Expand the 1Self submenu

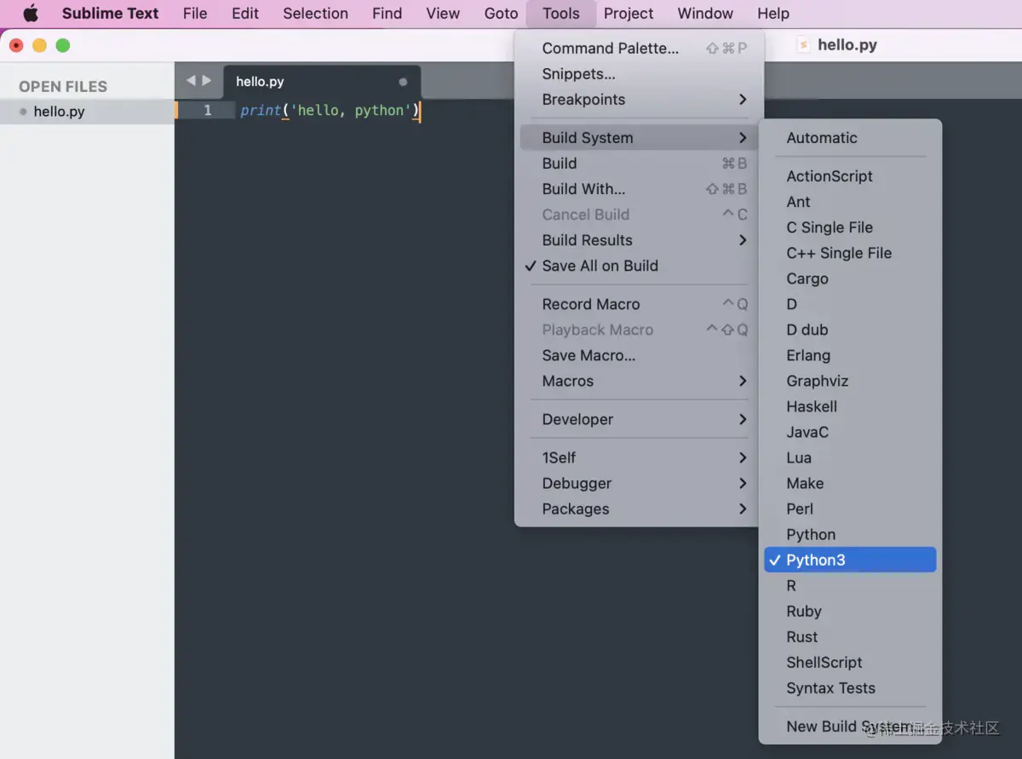(x=636, y=457)
